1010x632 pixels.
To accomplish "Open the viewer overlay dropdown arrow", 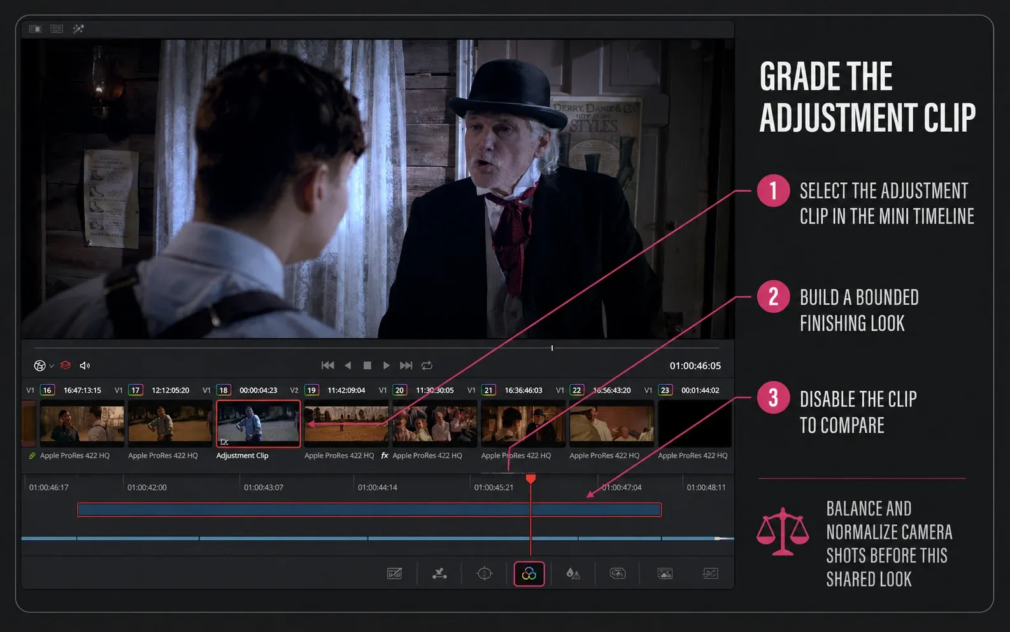I will tap(52, 366).
